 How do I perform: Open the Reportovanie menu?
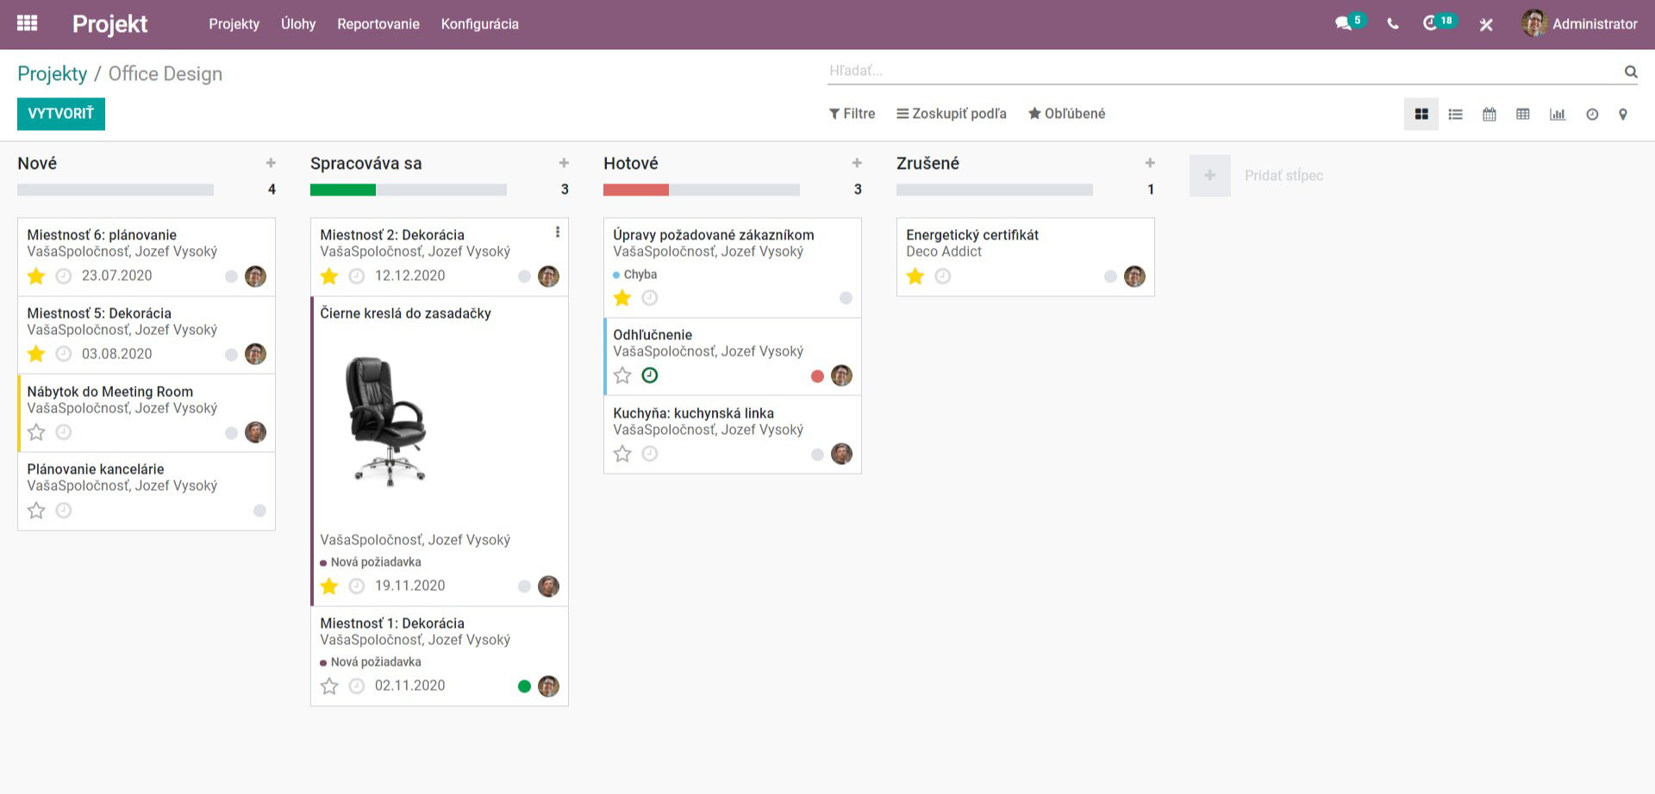pos(378,24)
